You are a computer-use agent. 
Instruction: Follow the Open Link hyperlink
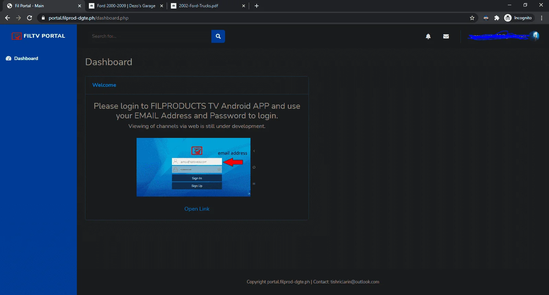197,209
